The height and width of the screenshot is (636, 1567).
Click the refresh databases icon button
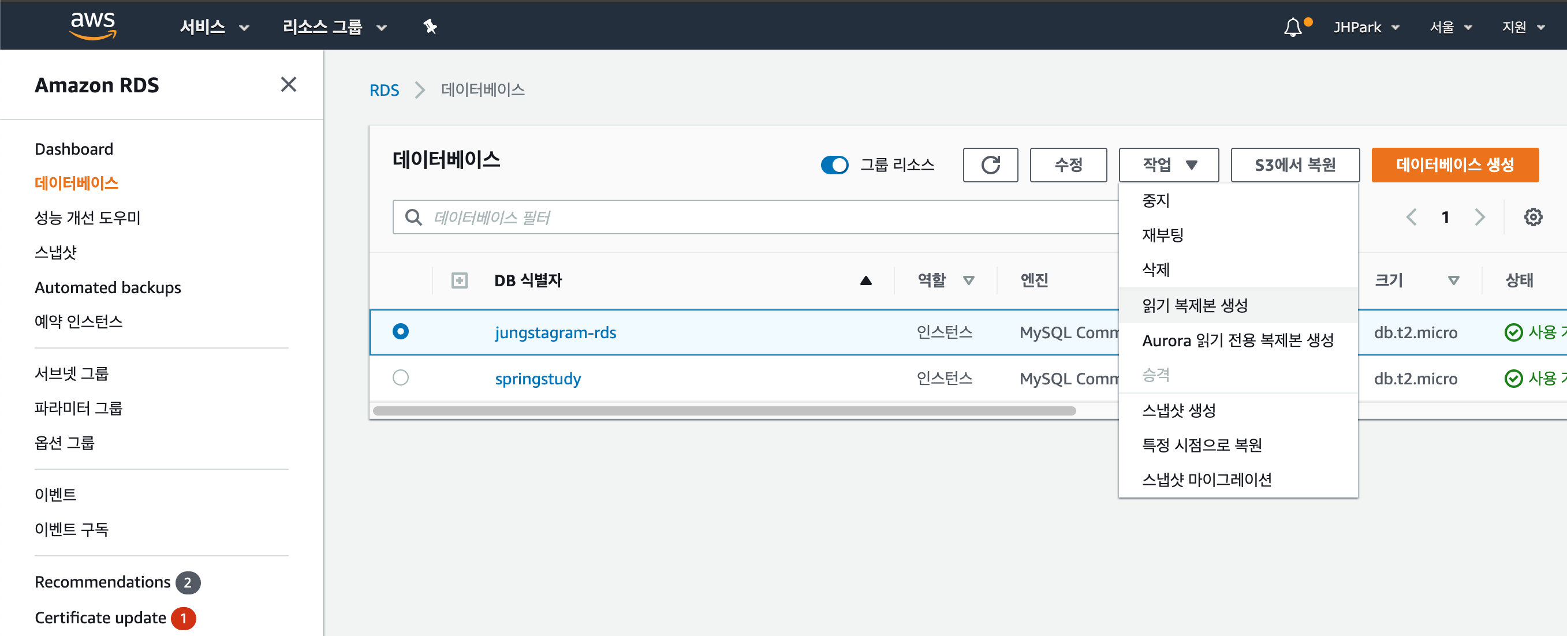pos(990,165)
